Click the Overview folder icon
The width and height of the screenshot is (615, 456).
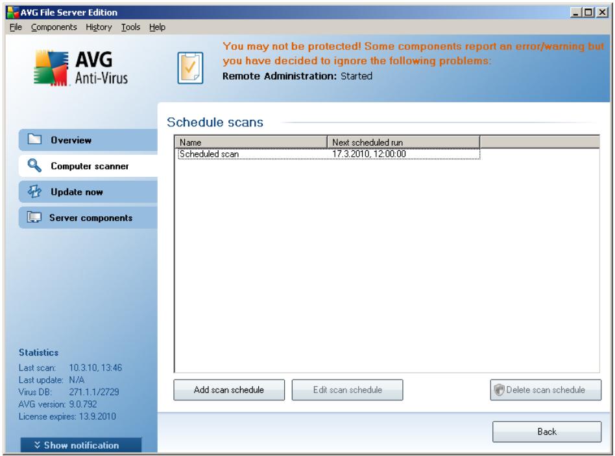[34, 139]
